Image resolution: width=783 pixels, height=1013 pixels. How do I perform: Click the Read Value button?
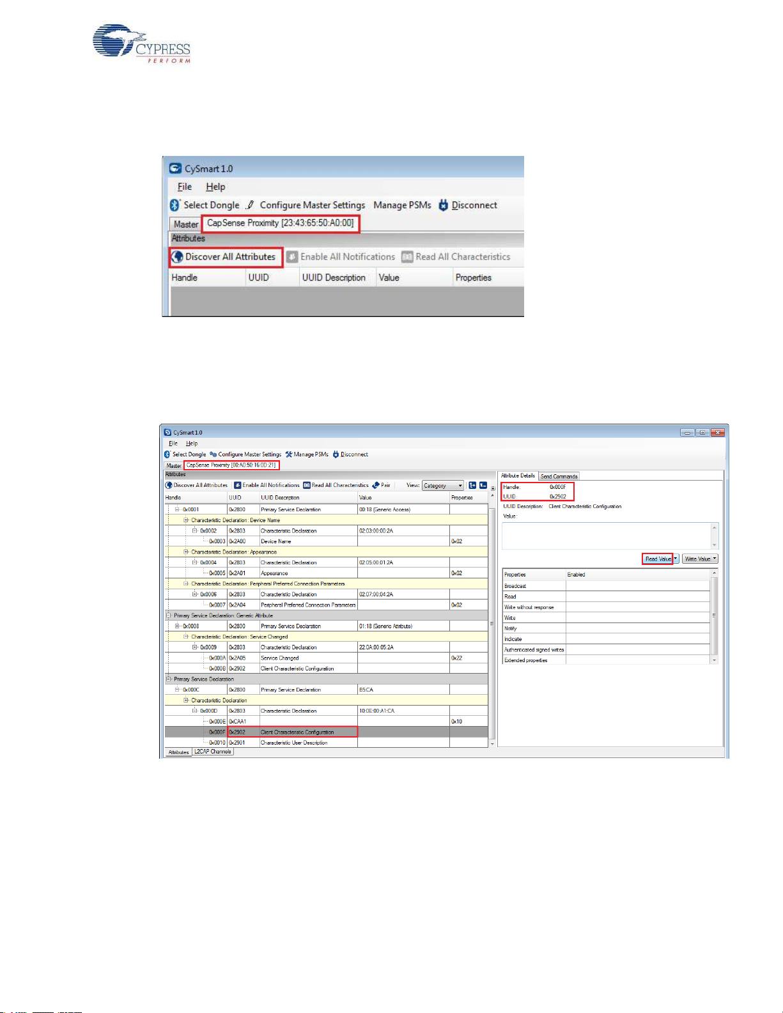click(x=658, y=559)
